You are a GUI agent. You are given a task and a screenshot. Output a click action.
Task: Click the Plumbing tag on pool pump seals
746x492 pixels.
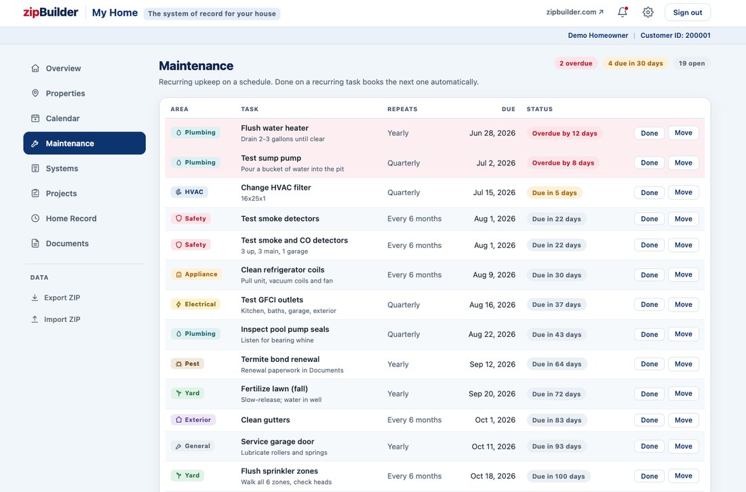pos(195,333)
